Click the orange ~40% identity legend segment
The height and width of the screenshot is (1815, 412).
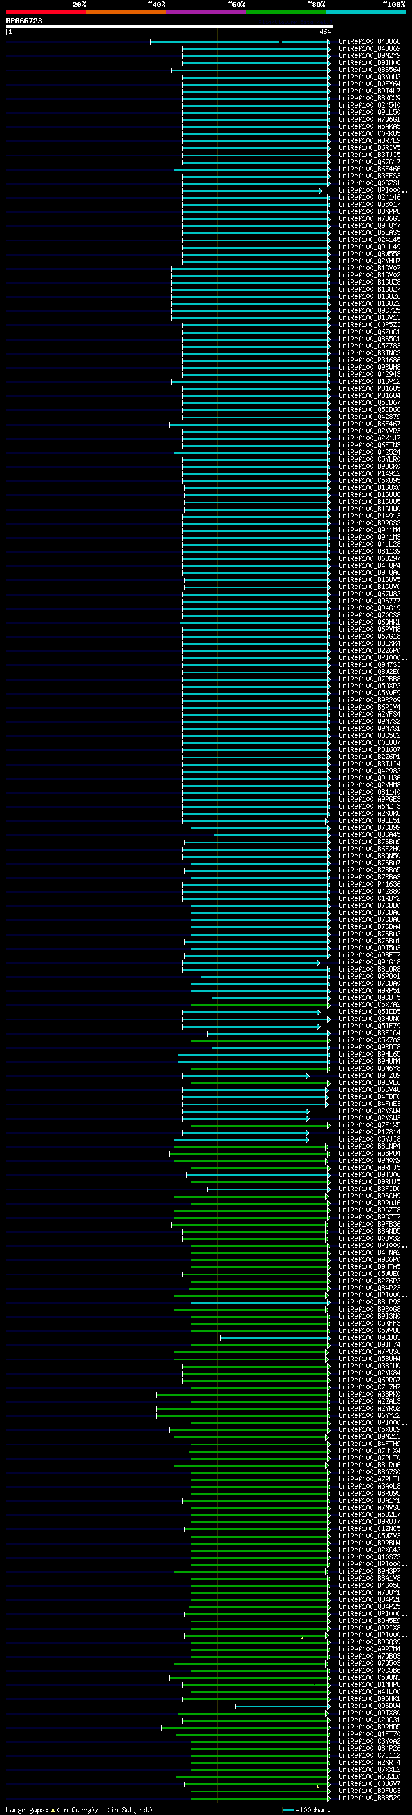(126, 12)
